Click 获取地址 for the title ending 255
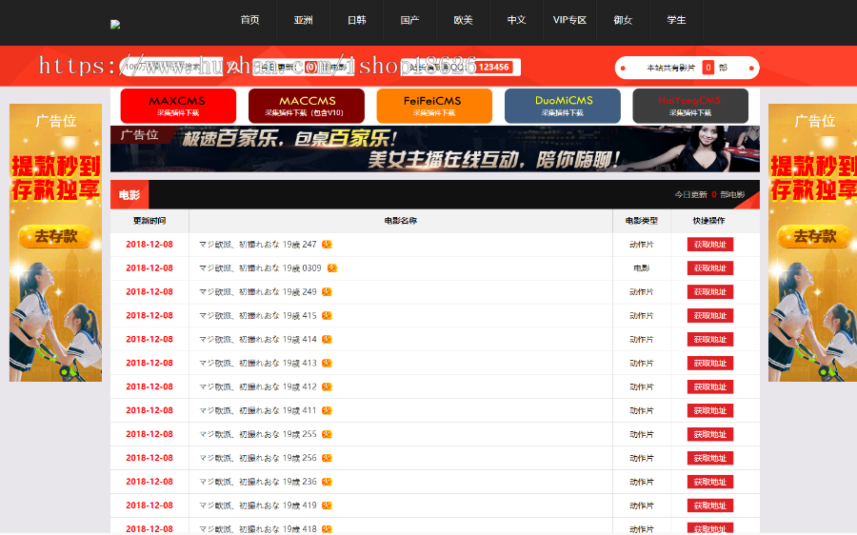The width and height of the screenshot is (857, 535). tap(710, 434)
